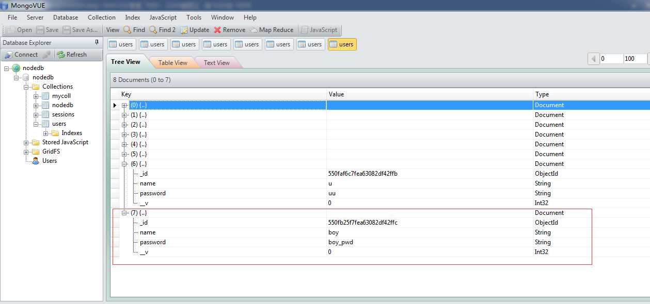Collapse the users collection node
Screen dimensions: 650x304
coord(36,124)
